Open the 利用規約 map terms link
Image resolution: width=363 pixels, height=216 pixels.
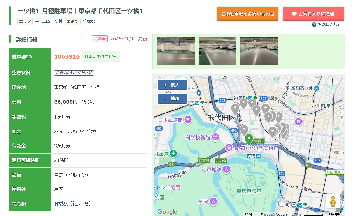pyautogui.click(x=334, y=214)
